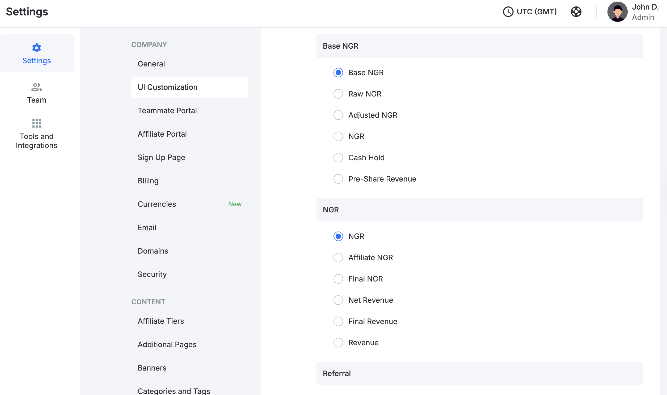Open the help lifebuoy icon

pyautogui.click(x=576, y=12)
